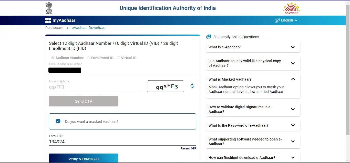This screenshot has height=163, width=350.
Task: Click the Aadhaar logo in top right
Action: (291, 8)
